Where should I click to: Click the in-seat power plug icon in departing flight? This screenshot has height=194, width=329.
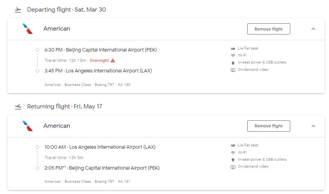[x=233, y=63]
